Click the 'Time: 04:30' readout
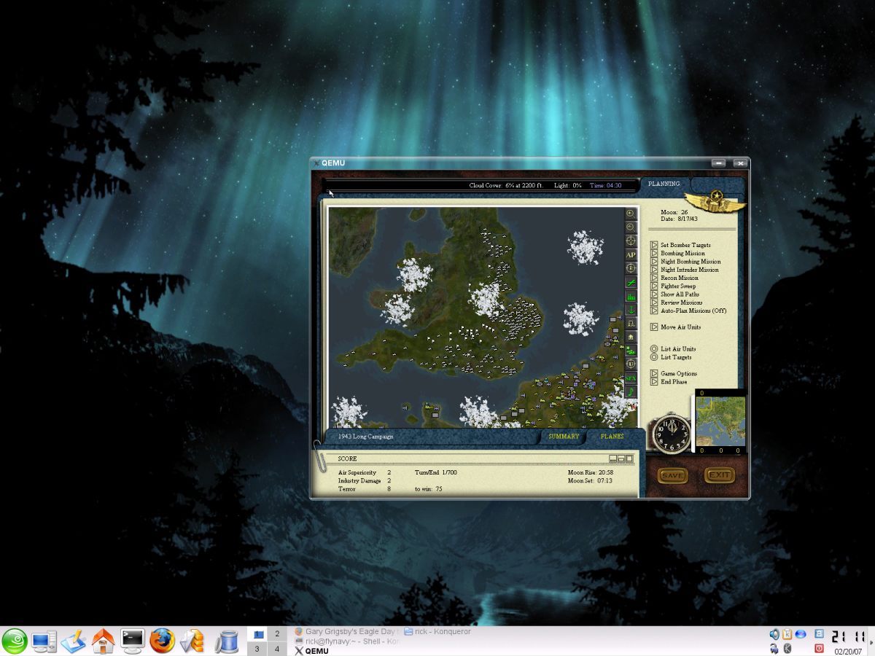875x656 pixels. click(605, 186)
